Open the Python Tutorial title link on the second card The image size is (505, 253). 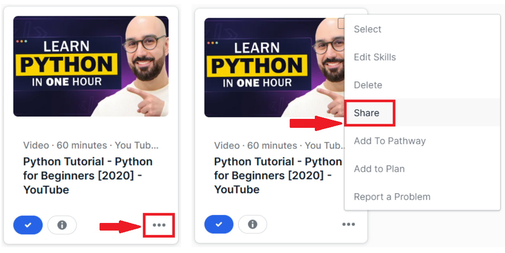tap(278, 175)
